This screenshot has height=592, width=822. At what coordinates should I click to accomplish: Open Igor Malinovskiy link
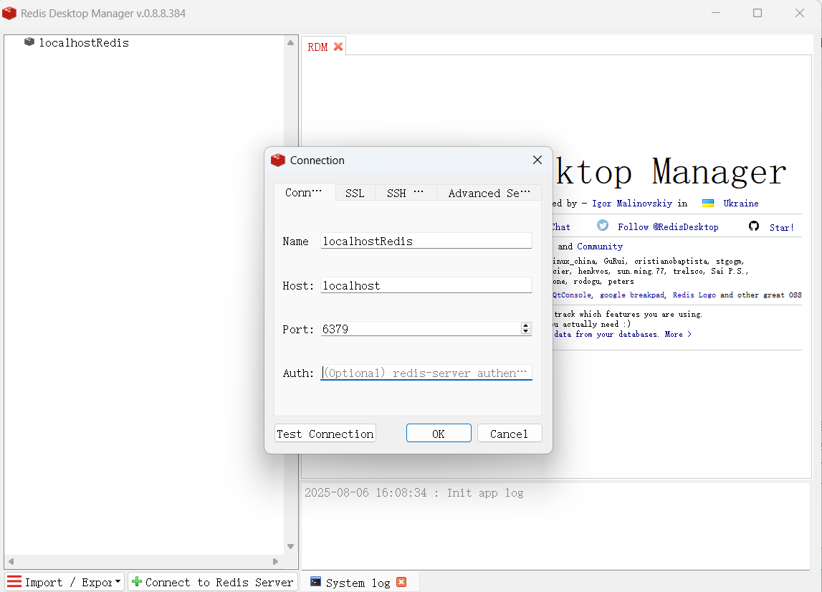click(631, 204)
